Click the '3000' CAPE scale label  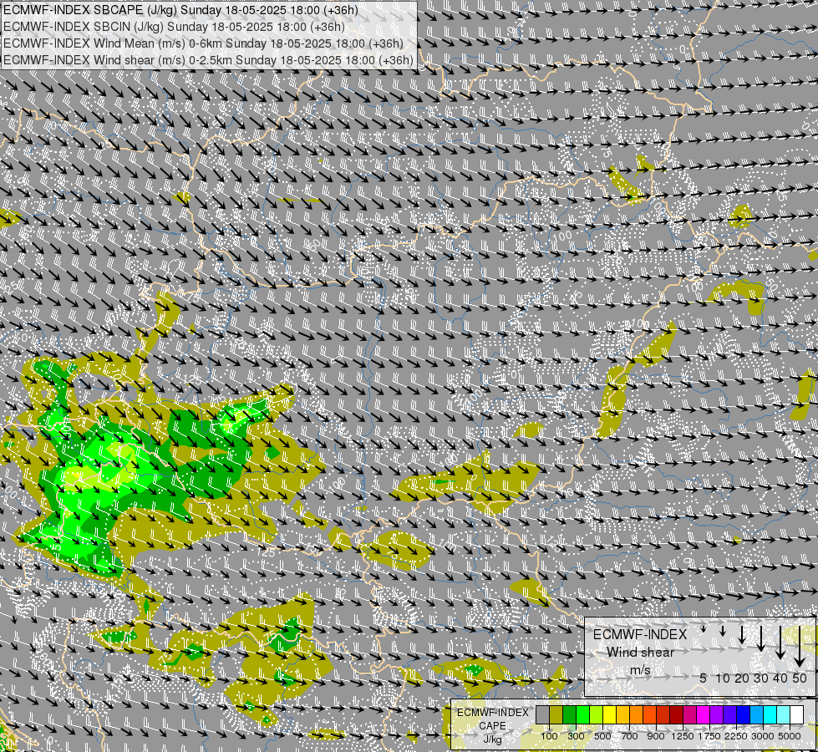coord(763,736)
